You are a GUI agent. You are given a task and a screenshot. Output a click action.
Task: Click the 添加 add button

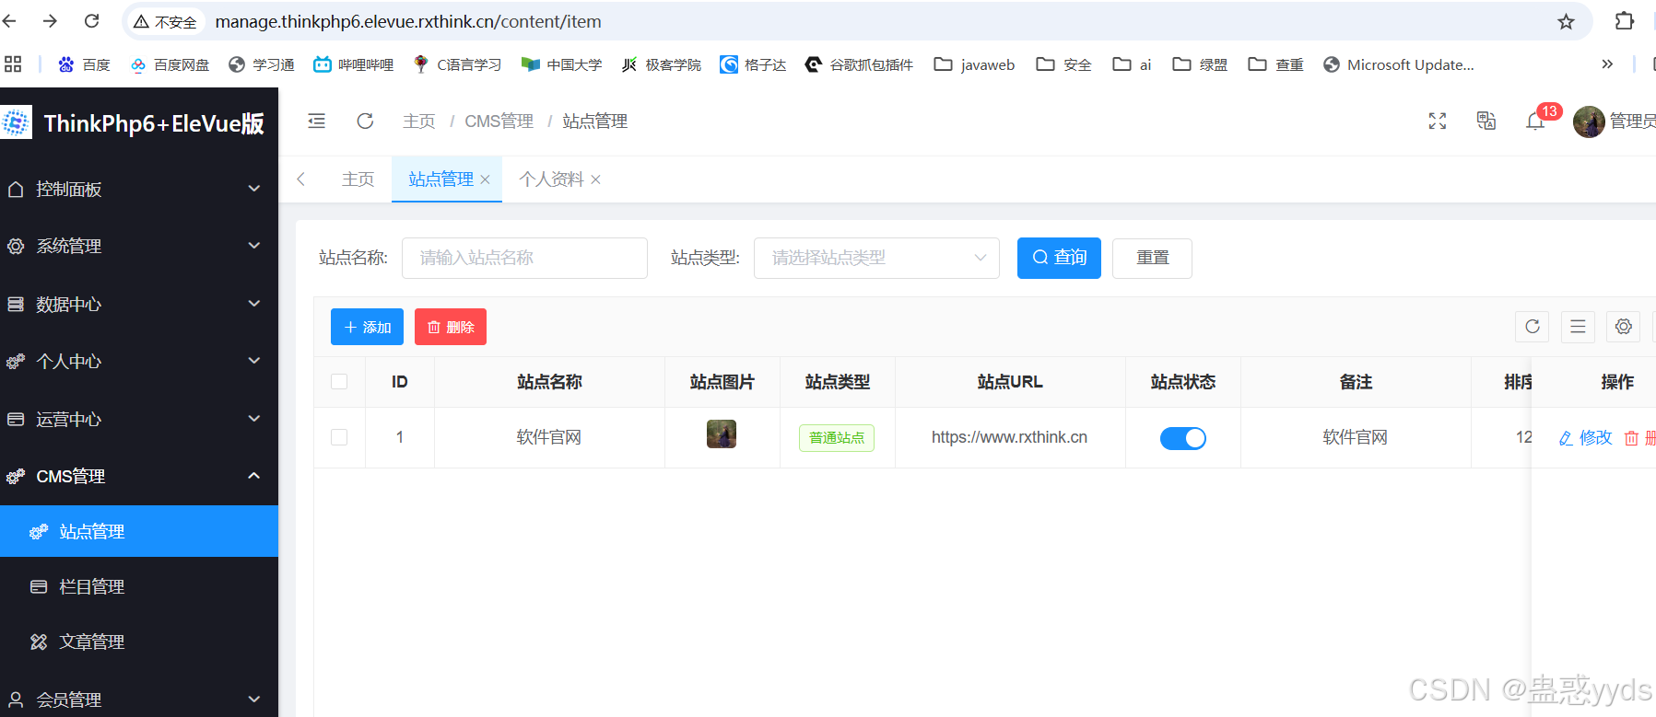click(367, 327)
